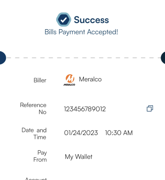This screenshot has width=165, height=180.
Task: Tap the Reference No label
Action: pos(33,108)
